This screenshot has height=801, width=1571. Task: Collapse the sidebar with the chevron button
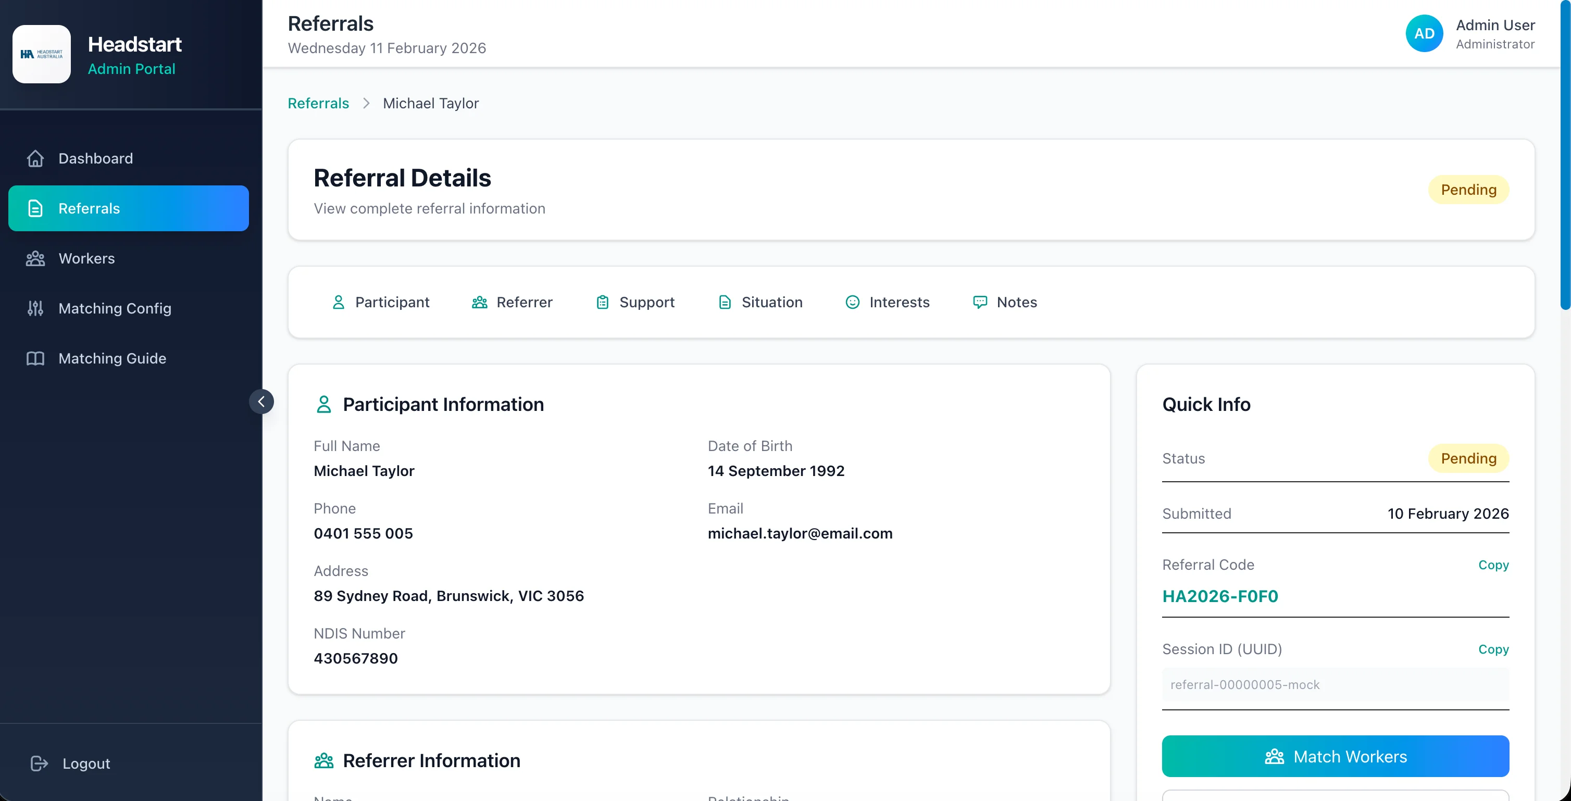261,402
